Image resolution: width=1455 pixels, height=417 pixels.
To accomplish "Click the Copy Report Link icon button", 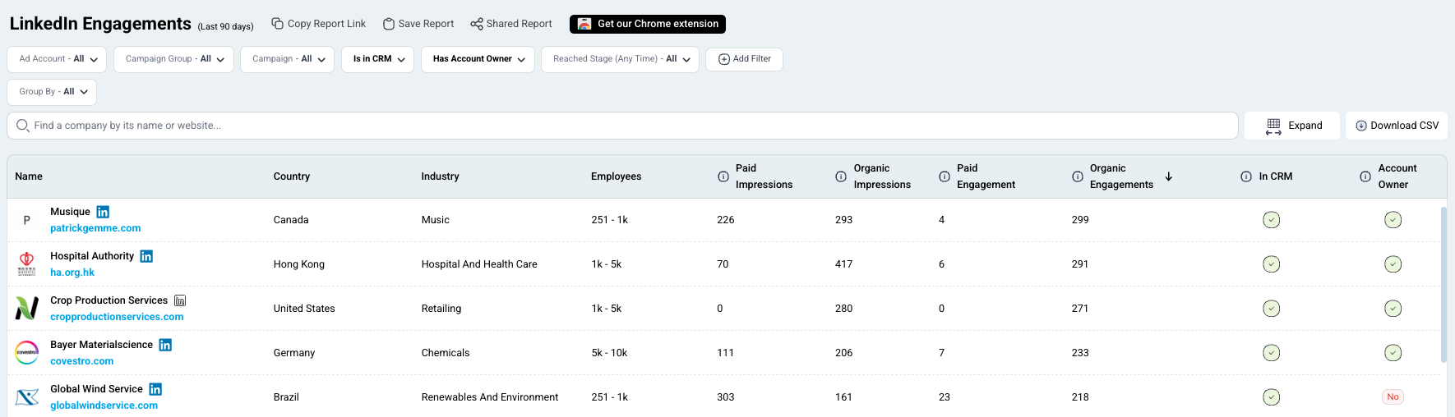I will coord(278,24).
